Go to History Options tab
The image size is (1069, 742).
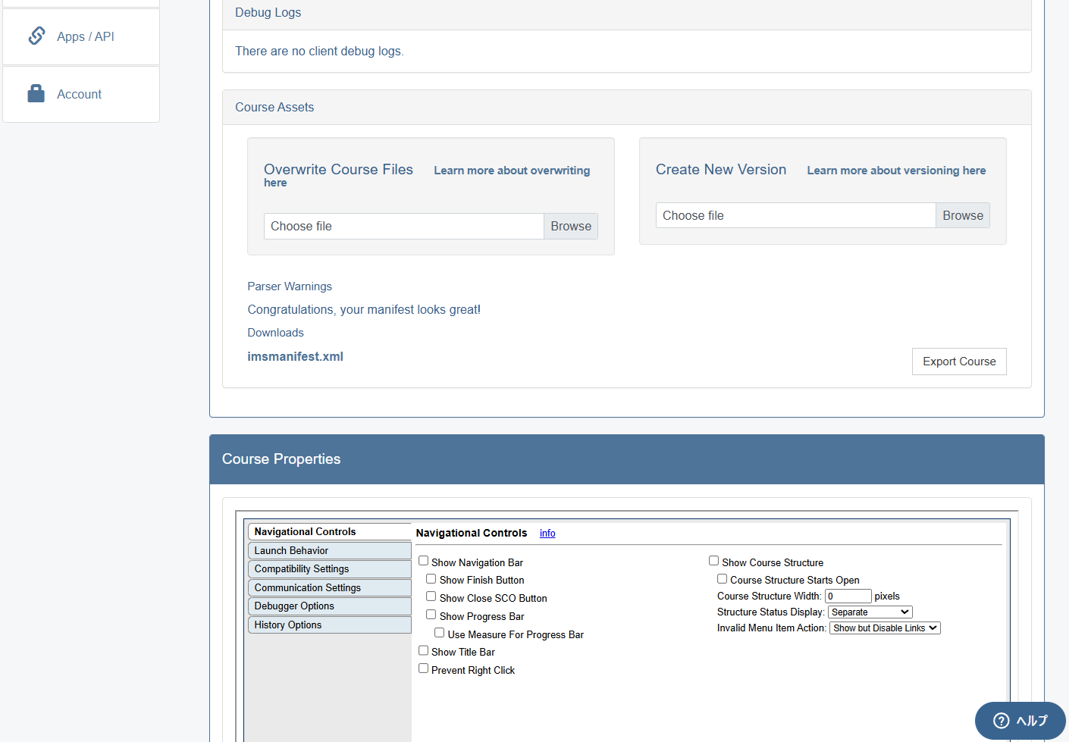(x=329, y=625)
